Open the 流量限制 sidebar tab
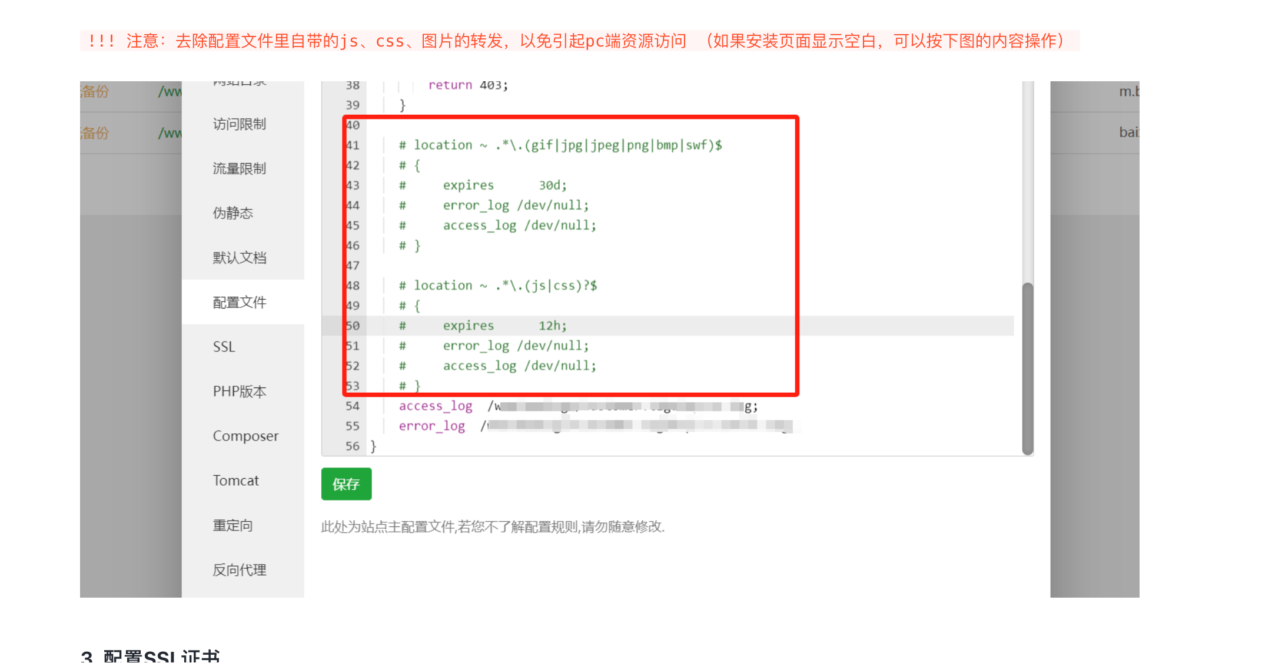1262x663 pixels. (x=239, y=169)
